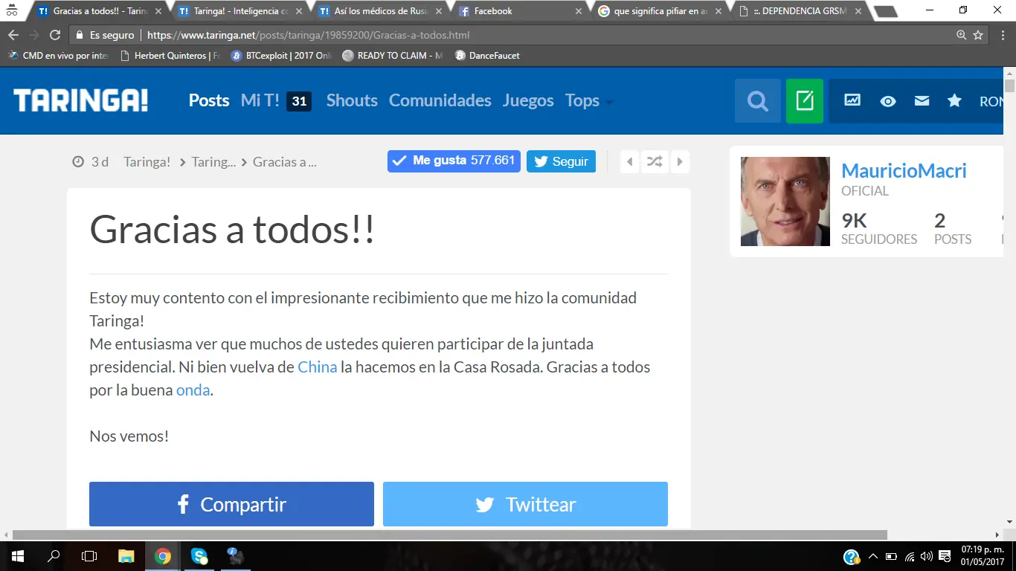This screenshot has width=1016, height=571.
Task: Click Taringa! breadcrumb link
Action: [147, 161]
